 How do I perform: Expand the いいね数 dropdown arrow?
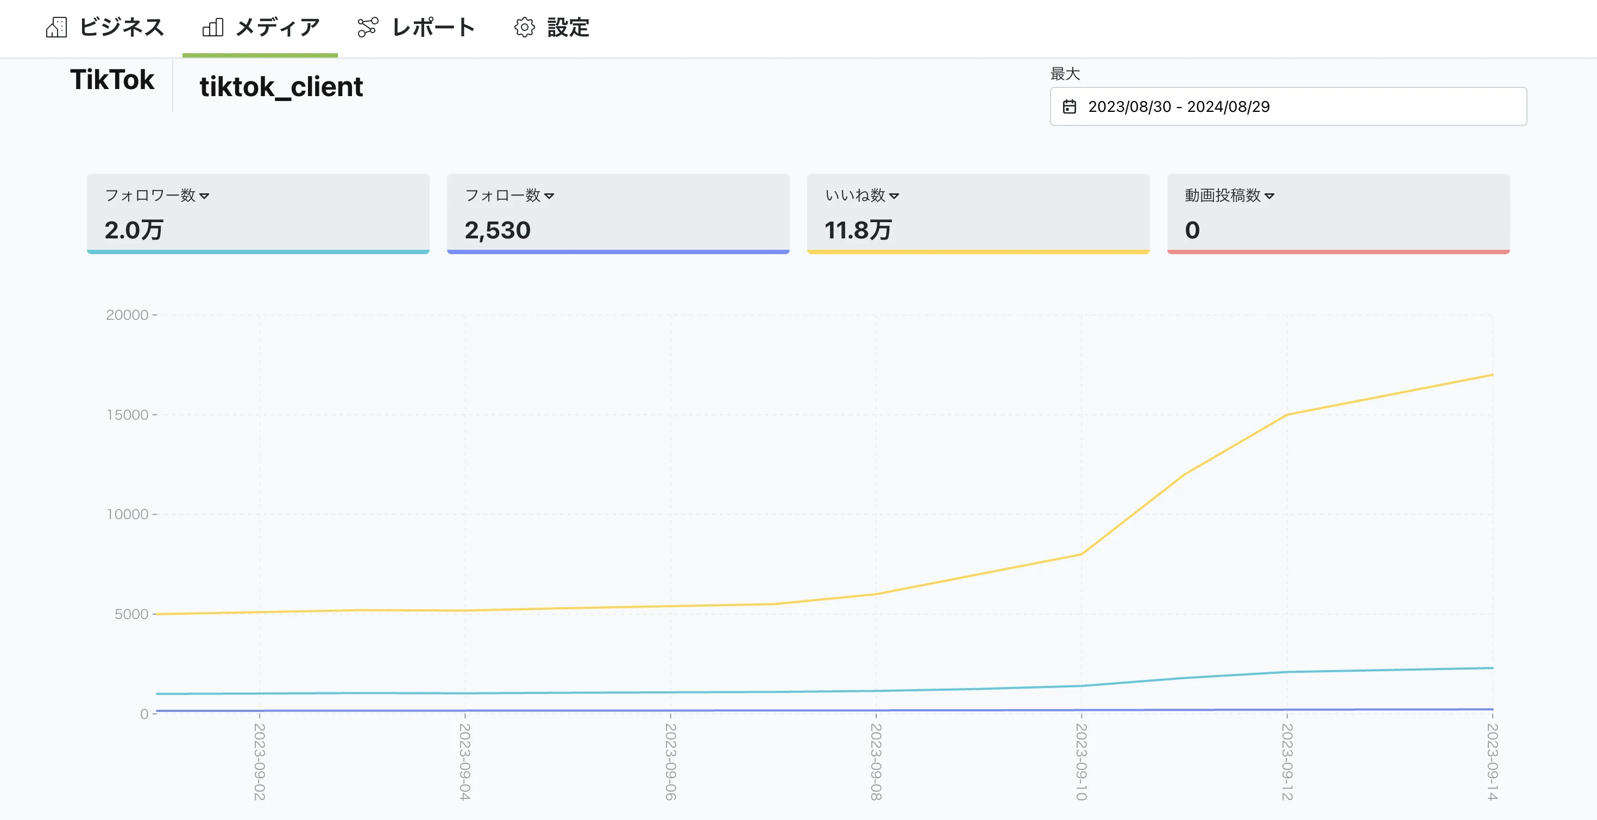click(894, 196)
